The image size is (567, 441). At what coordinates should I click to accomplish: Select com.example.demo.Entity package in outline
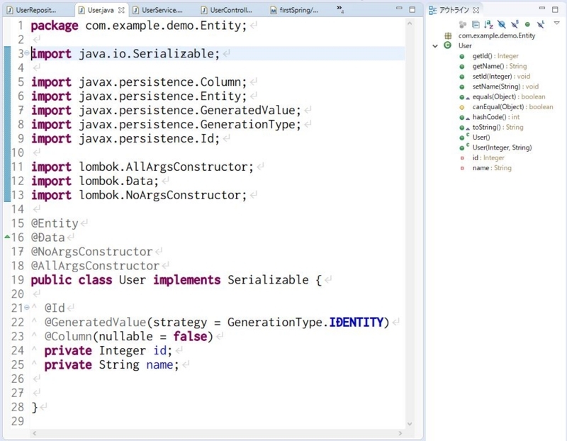coord(497,35)
